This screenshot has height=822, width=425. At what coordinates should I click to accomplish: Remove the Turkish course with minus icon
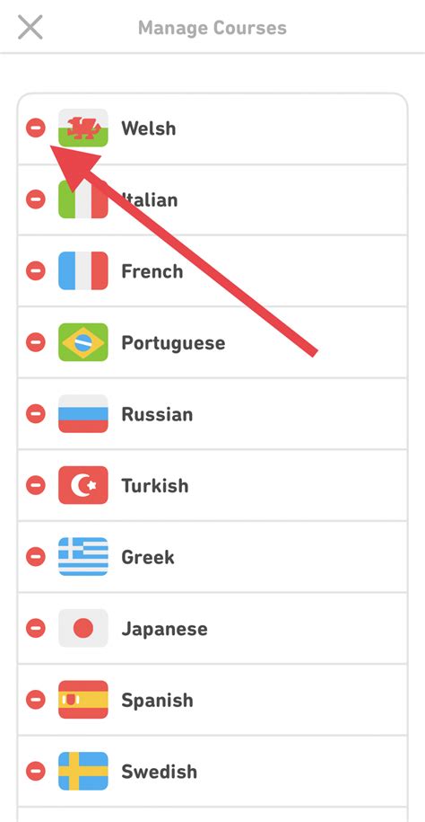36,485
